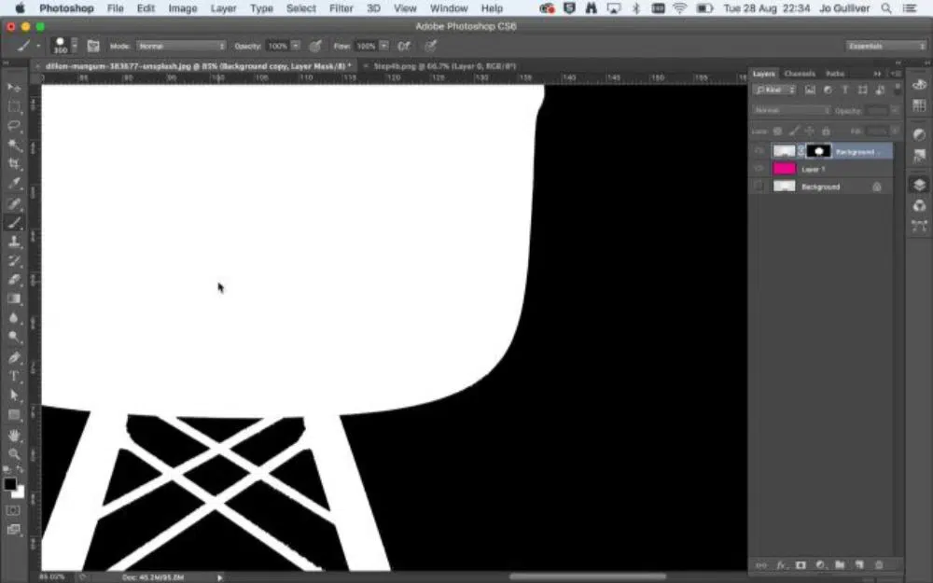The height and width of the screenshot is (583, 933).
Task: Switch to the Step4b.png document tab
Action: coord(429,66)
